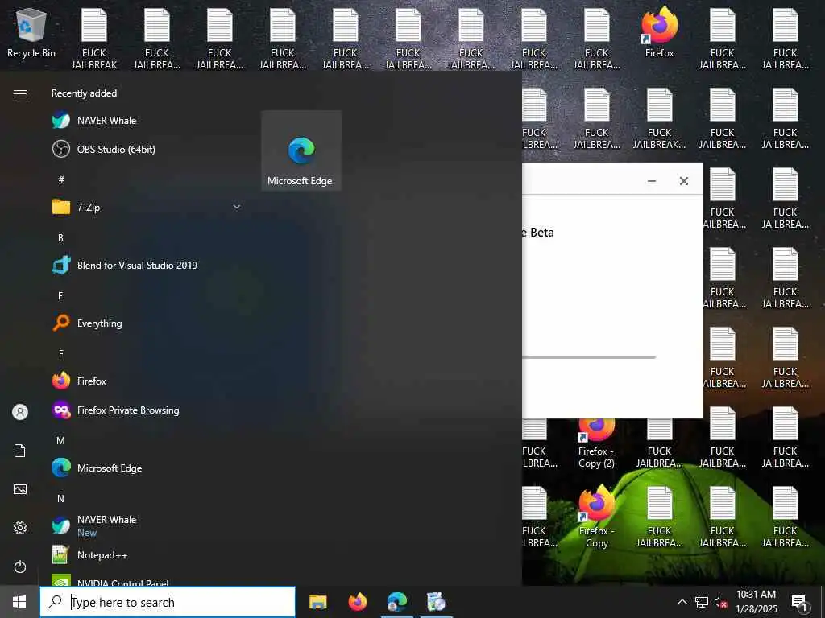This screenshot has height=618, width=825.
Task: Switch to Microsoft Edge on taskbar
Action: pyautogui.click(x=397, y=602)
